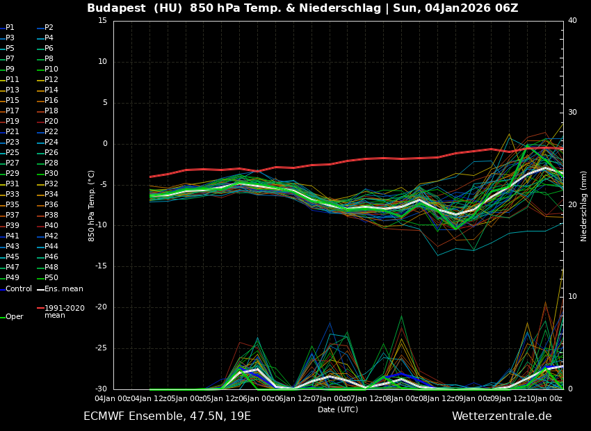Select the P32 legend entry
This screenshot has height=431, width=591.
click(x=51, y=184)
